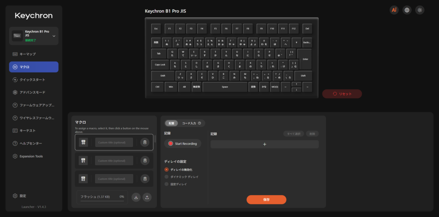The width and height of the screenshot is (439, 217).
Task: Click the Tab key on keyboard
Action: (x=159, y=53)
